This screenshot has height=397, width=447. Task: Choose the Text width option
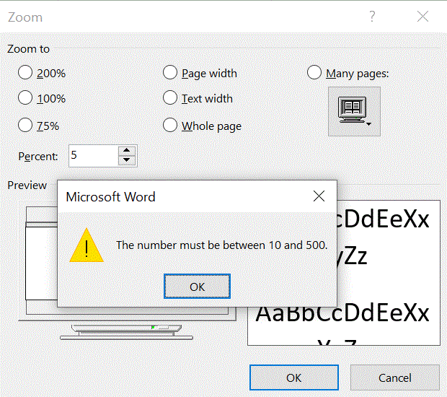(170, 98)
